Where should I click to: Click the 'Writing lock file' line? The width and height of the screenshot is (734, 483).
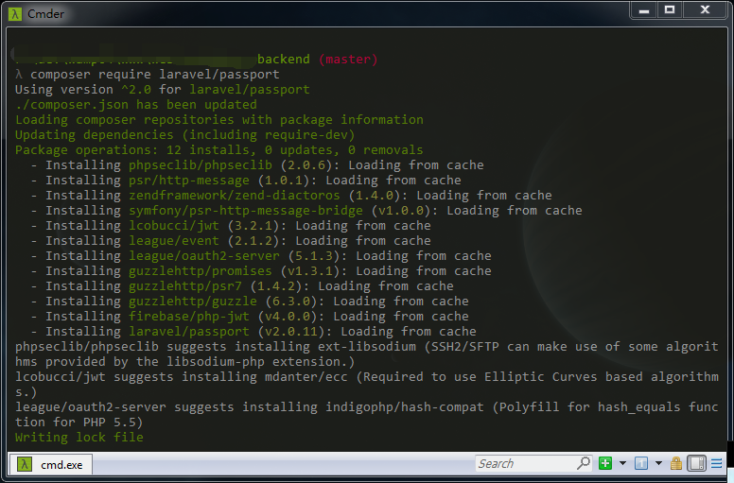click(79, 438)
